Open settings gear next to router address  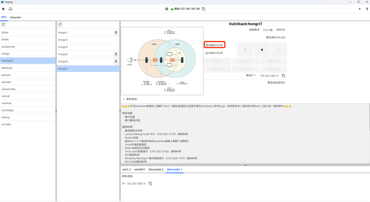(166, 9)
